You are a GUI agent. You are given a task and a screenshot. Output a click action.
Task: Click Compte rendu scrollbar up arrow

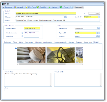click(101, 74)
